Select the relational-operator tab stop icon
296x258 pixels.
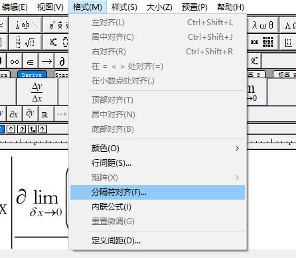point(32,129)
